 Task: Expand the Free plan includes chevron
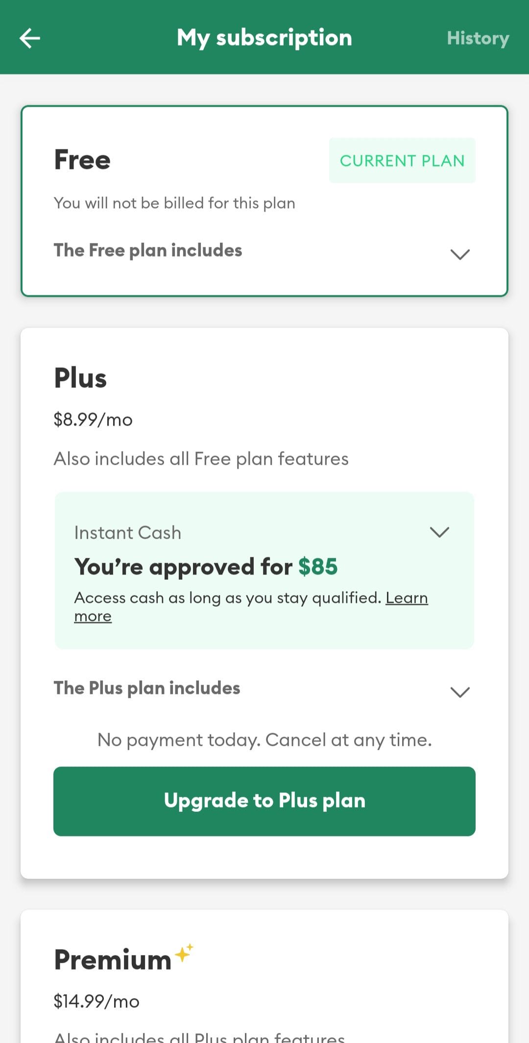pyautogui.click(x=460, y=254)
